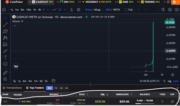Open explorer link for trader 0x5..841
The width and height of the screenshot is (180, 106).
coord(172,102)
